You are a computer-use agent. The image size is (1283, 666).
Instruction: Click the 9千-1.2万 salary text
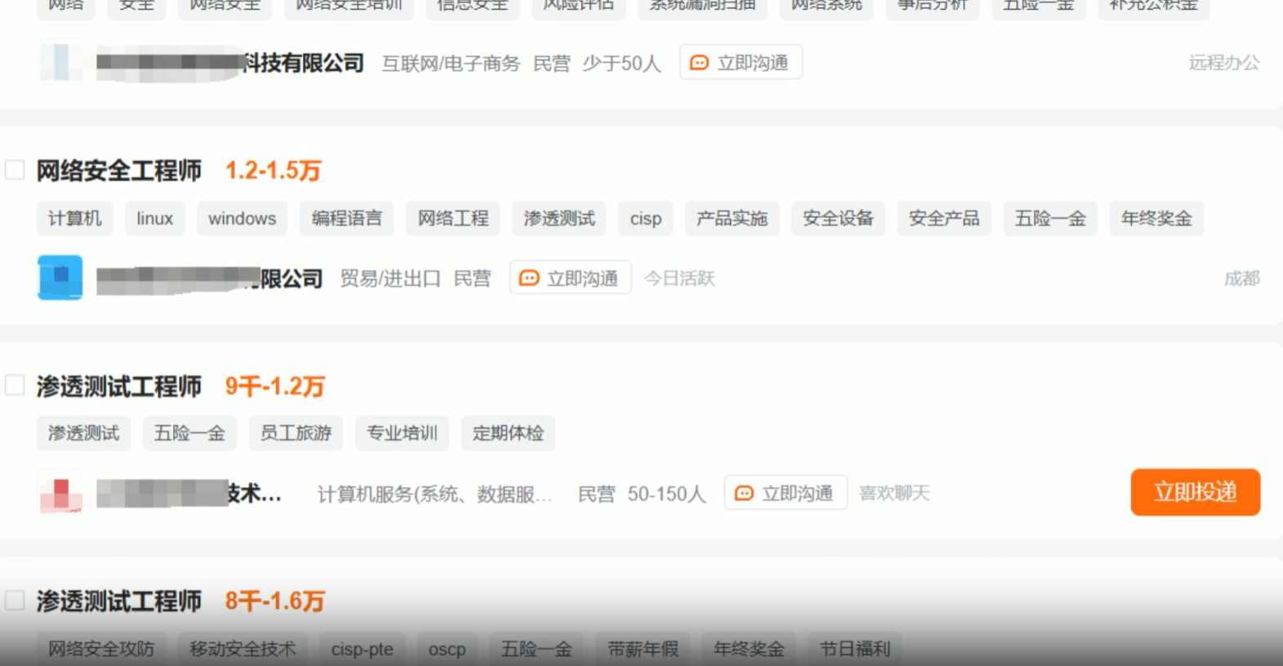pos(275,386)
